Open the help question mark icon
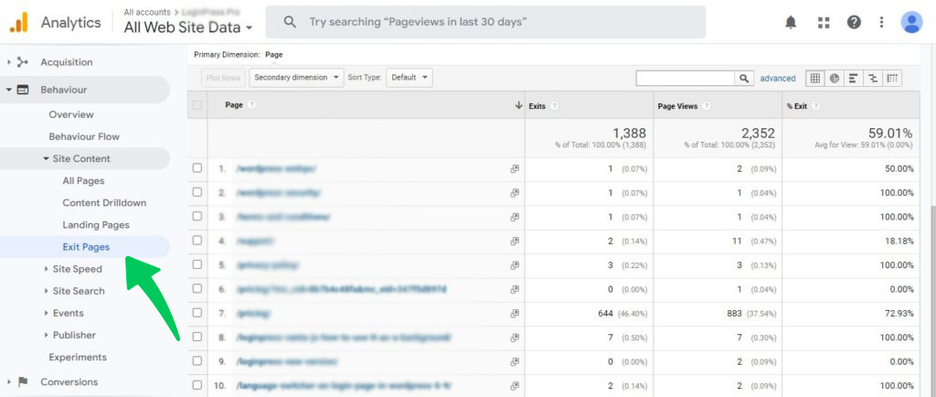This screenshot has height=397, width=936. [855, 23]
